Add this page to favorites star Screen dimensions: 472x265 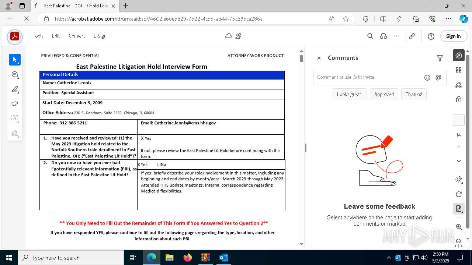coord(346,19)
